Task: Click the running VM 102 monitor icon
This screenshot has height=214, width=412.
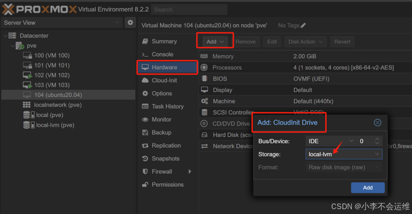Action: point(27,75)
